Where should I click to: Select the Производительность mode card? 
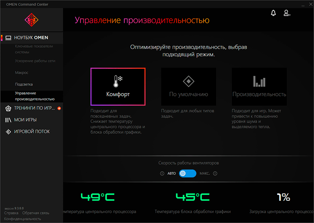(259, 86)
